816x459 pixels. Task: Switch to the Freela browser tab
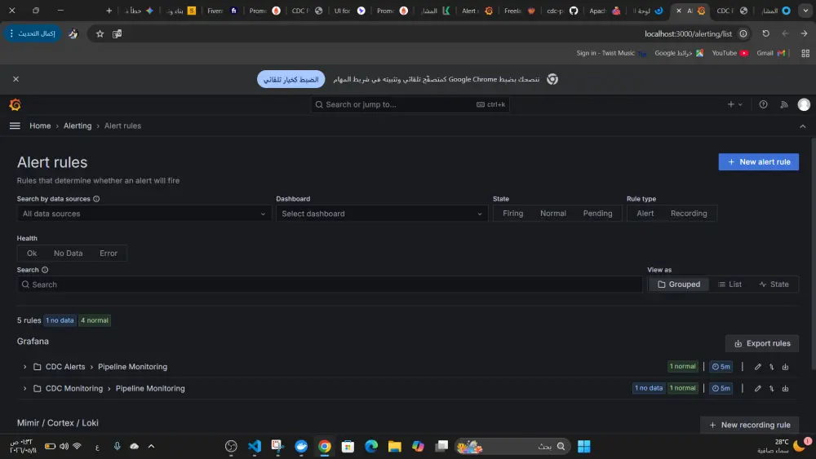(x=519, y=11)
